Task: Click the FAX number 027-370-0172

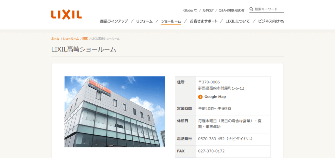Action: 211,151
